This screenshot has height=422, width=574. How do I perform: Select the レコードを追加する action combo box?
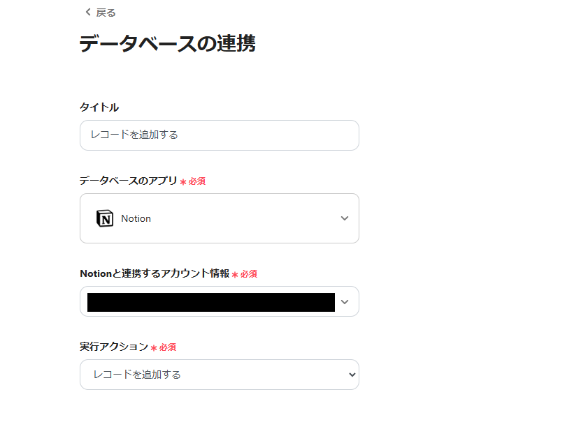pos(219,375)
